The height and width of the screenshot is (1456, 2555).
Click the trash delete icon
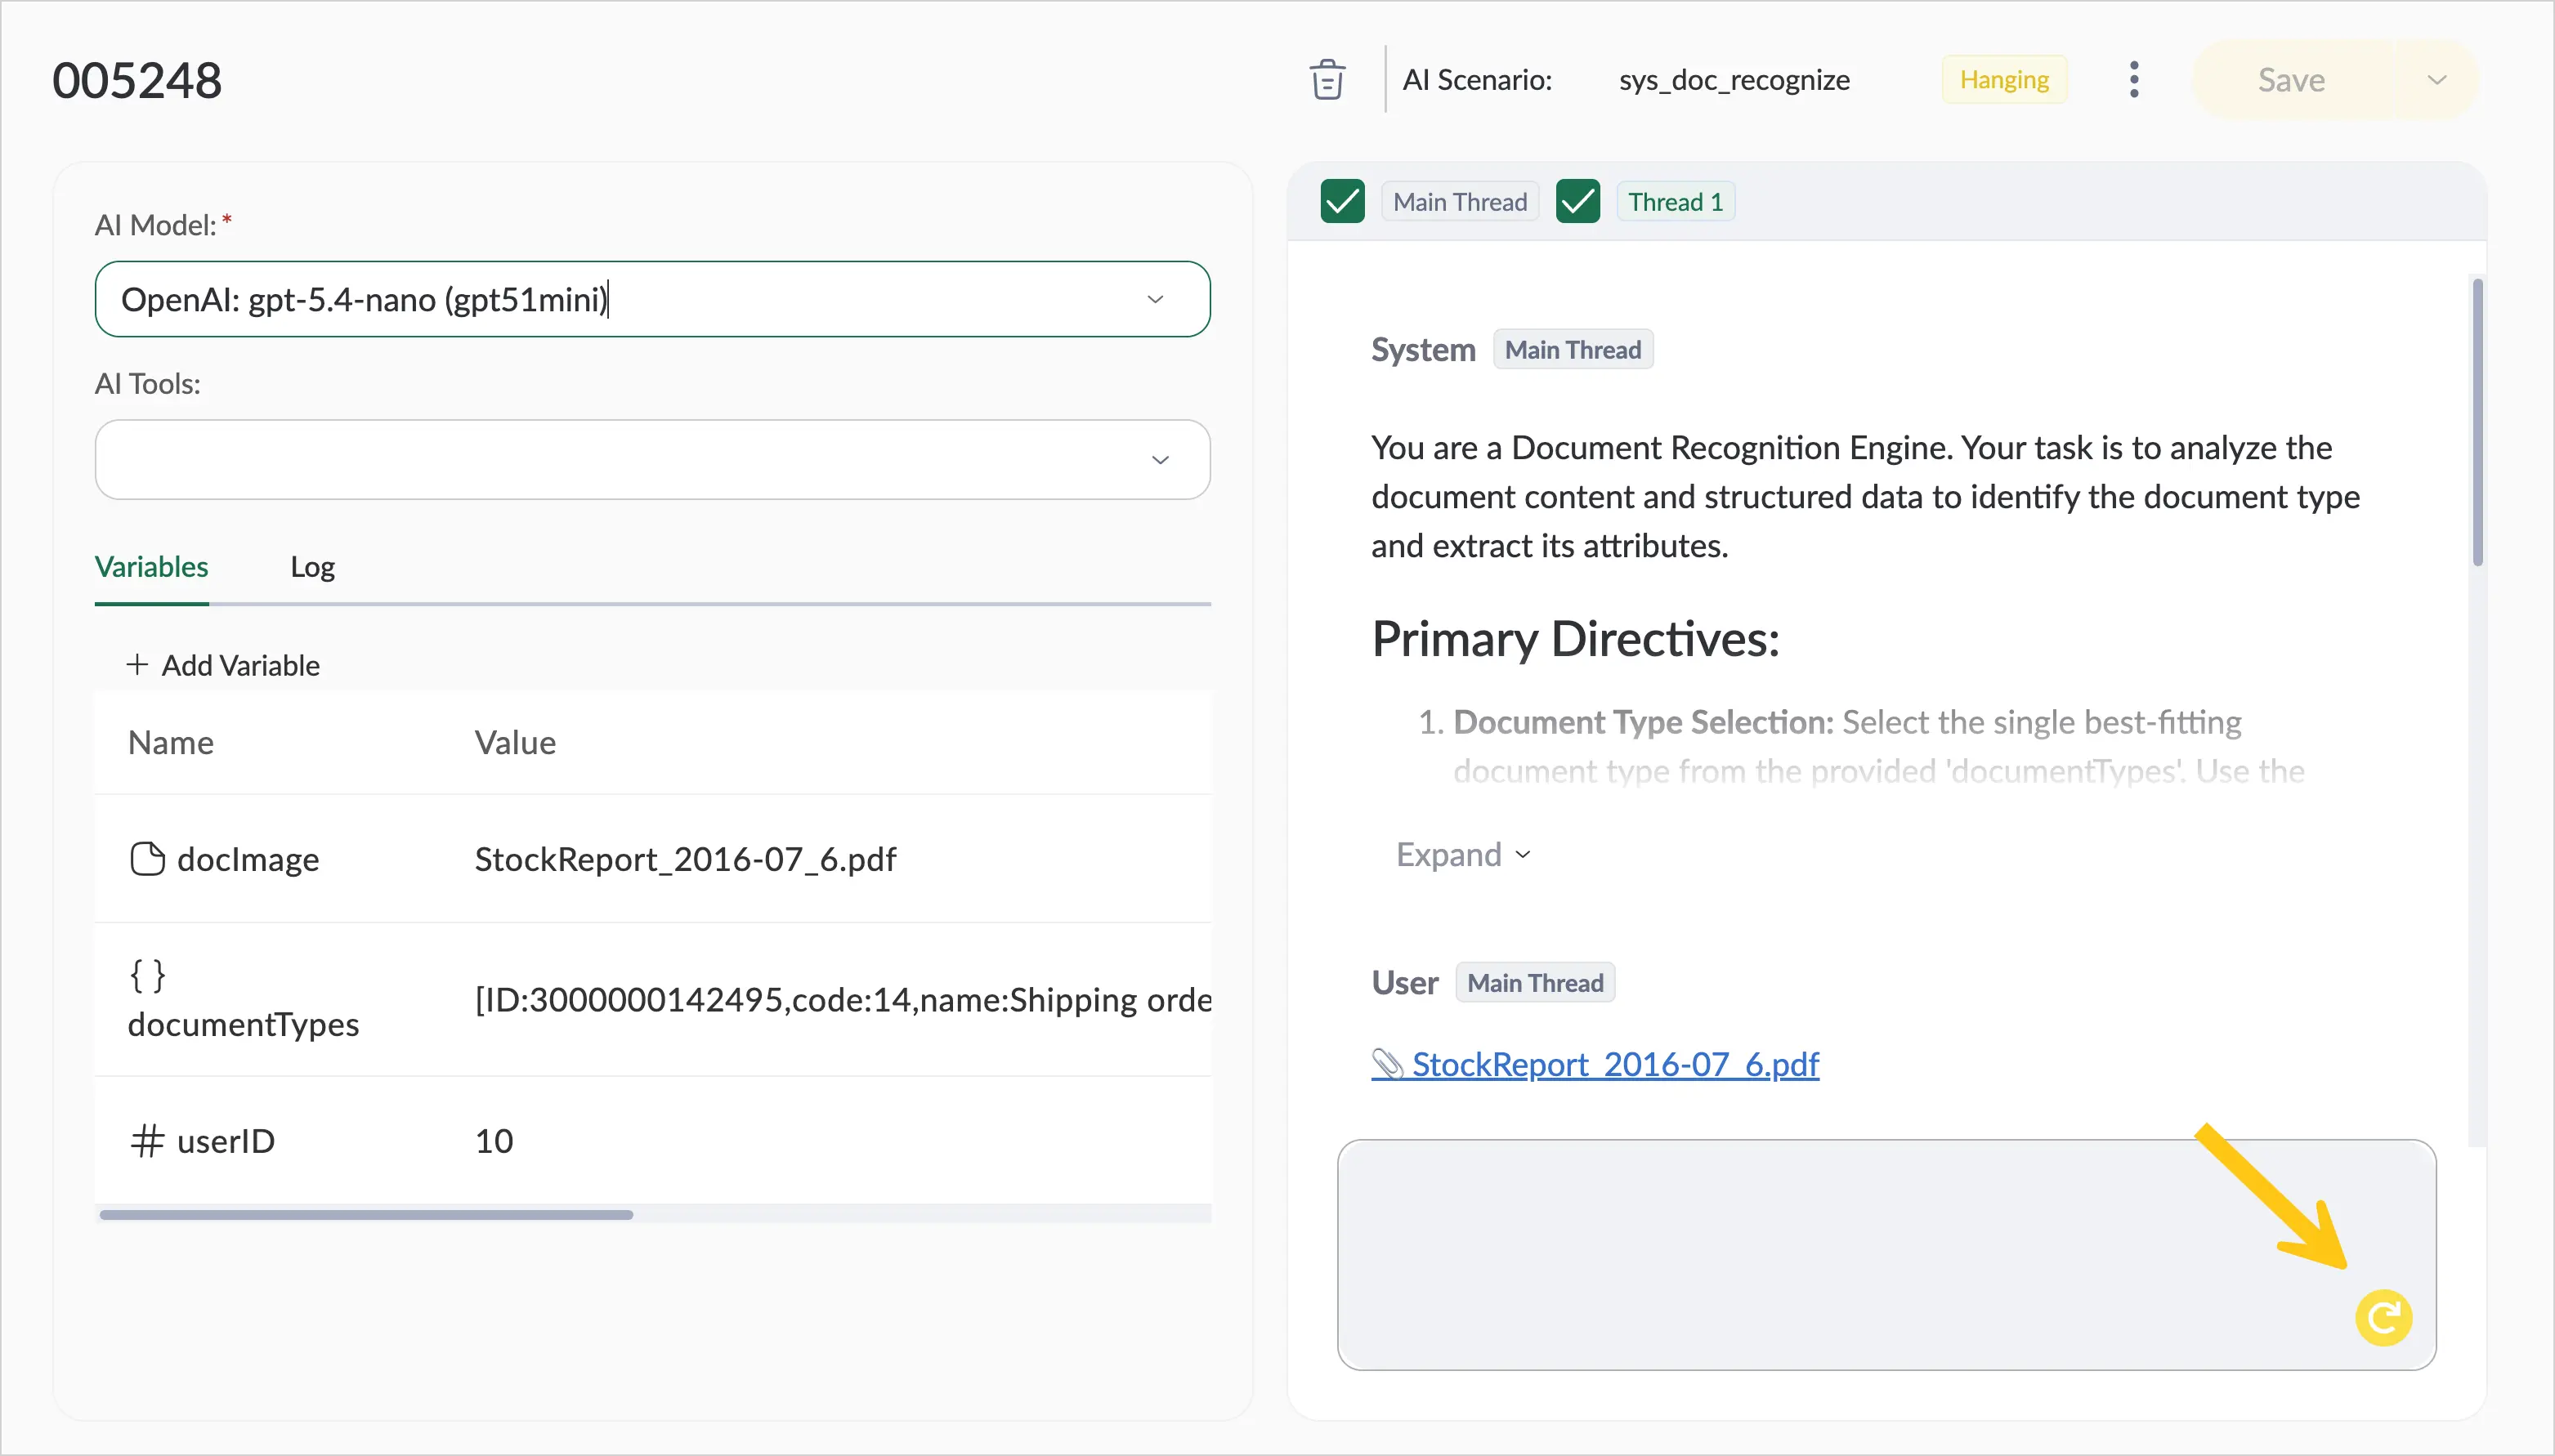point(1327,79)
